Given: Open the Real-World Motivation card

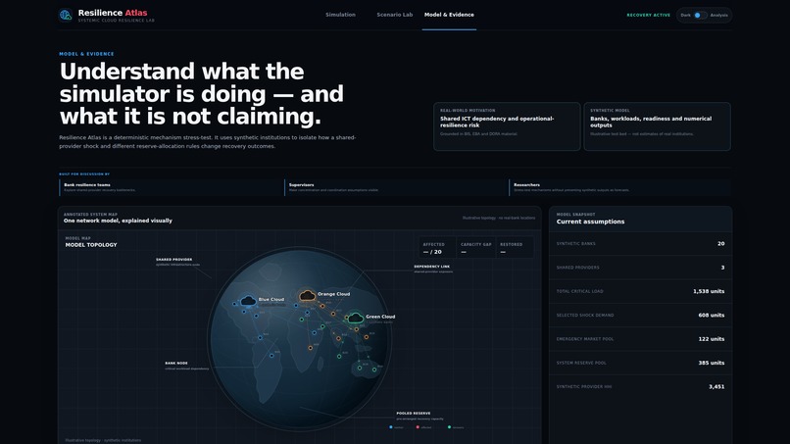Looking at the screenshot, I should tap(507, 126).
